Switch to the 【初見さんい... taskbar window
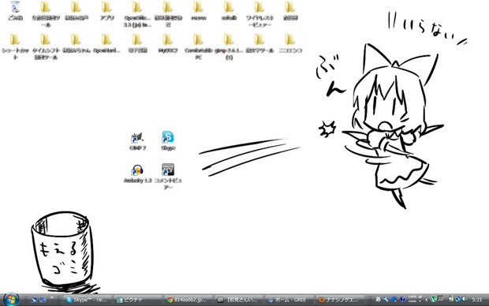Image resolution: width=489 pixels, height=306 pixels. pyautogui.click(x=238, y=300)
